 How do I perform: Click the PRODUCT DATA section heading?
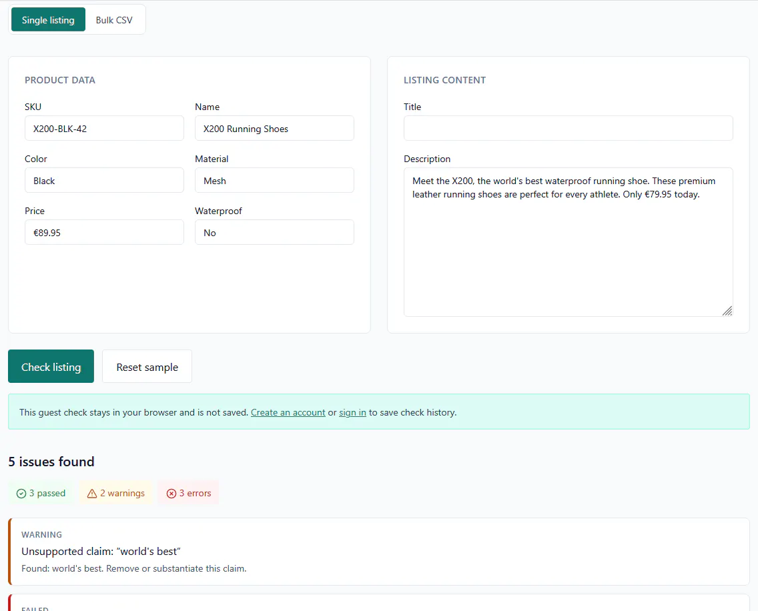[x=60, y=80]
